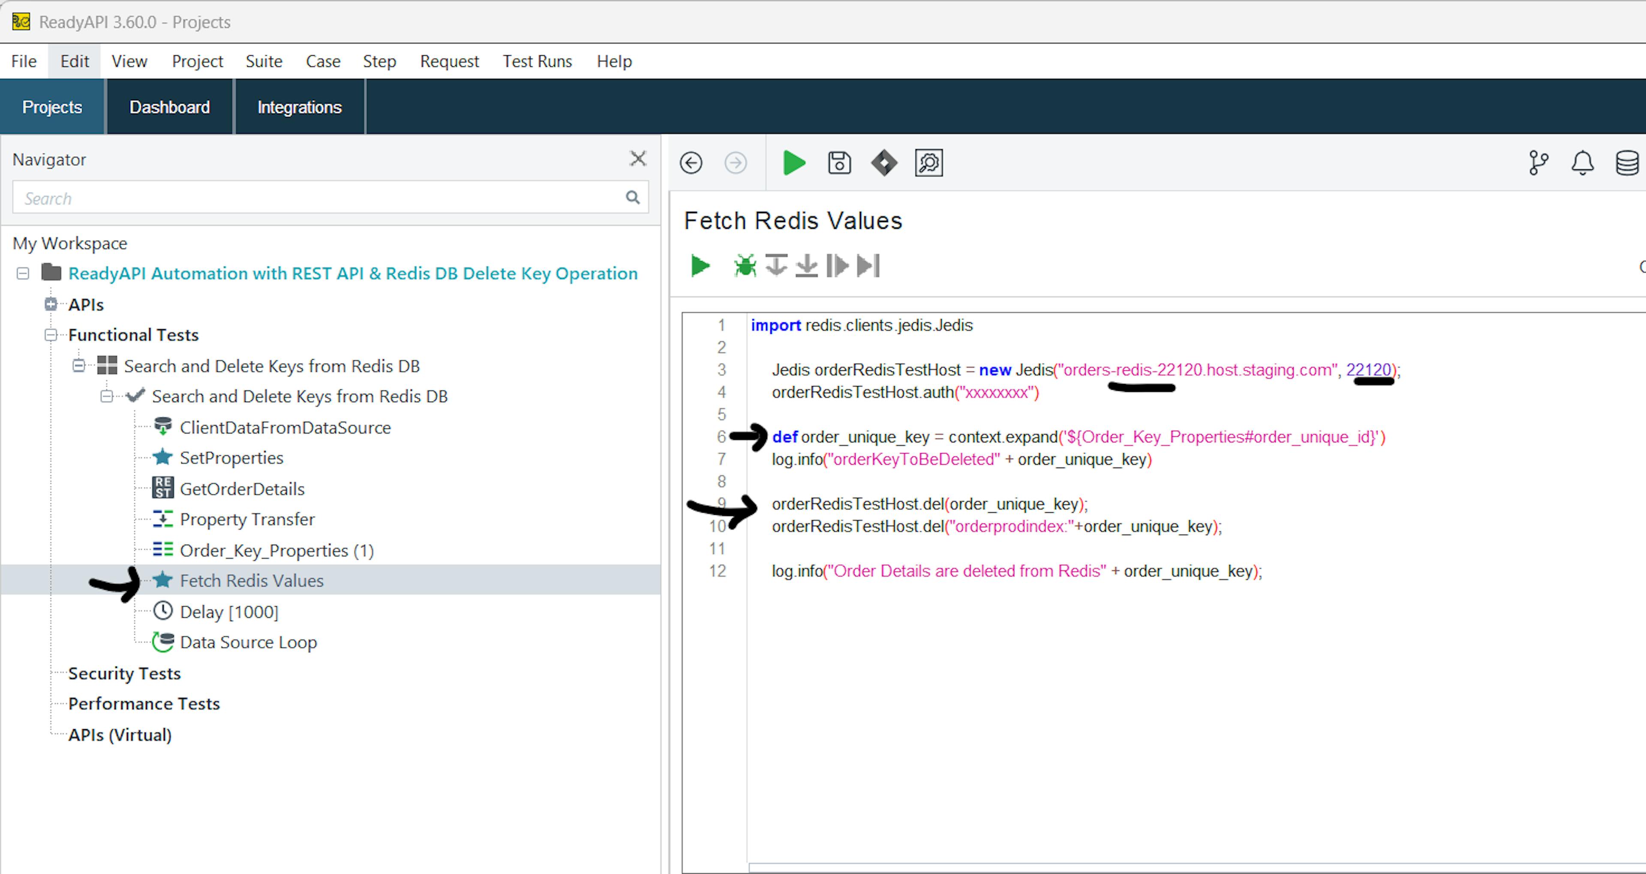Open the database icon in top right
The width and height of the screenshot is (1646, 874).
[1626, 163]
